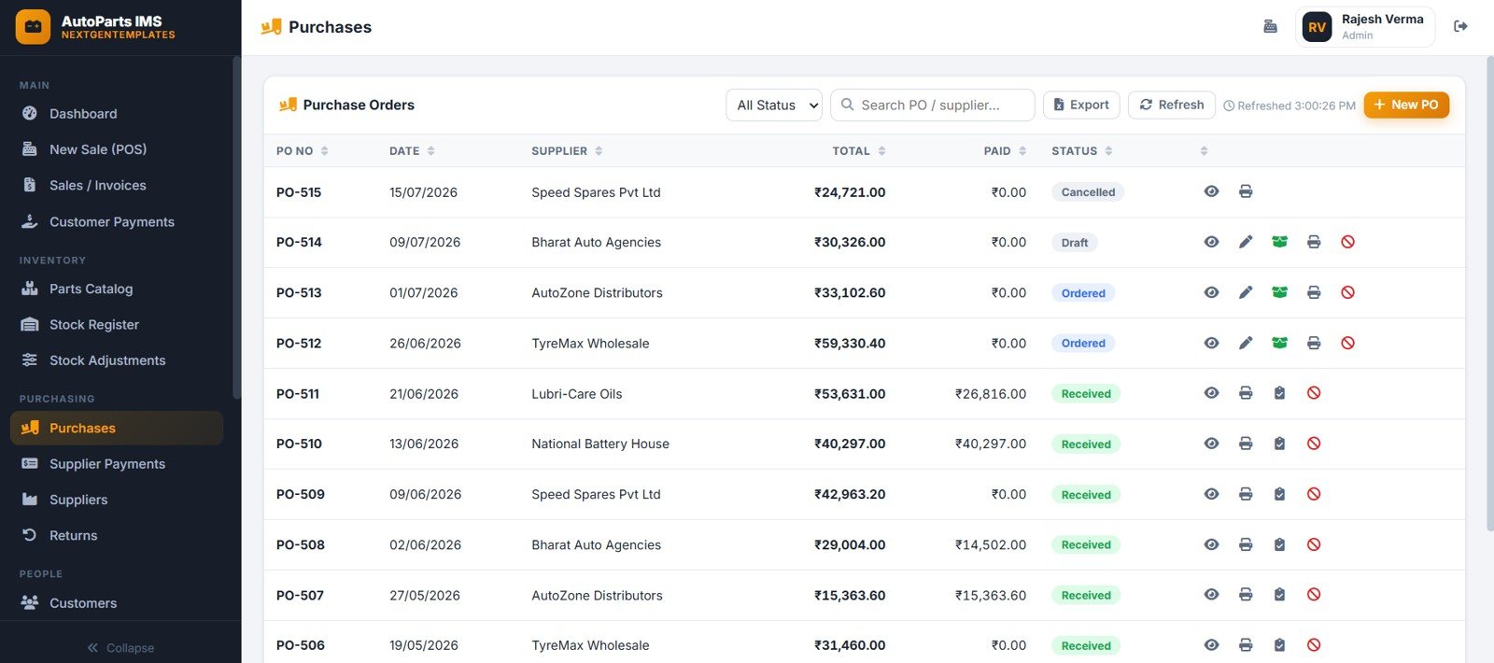
Task: Cancel the PO-513 order
Action: pyautogui.click(x=1347, y=292)
